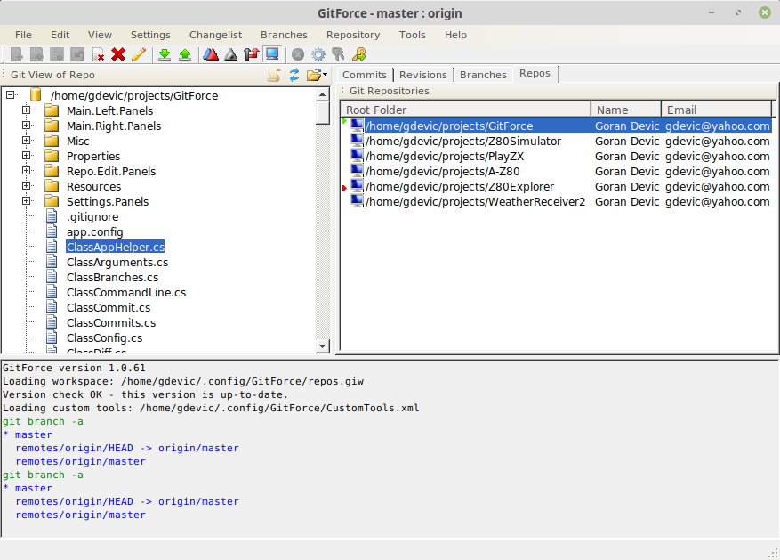The height and width of the screenshot is (560, 780).
Task: Open settings with the blue gear icon
Action: coord(318,54)
